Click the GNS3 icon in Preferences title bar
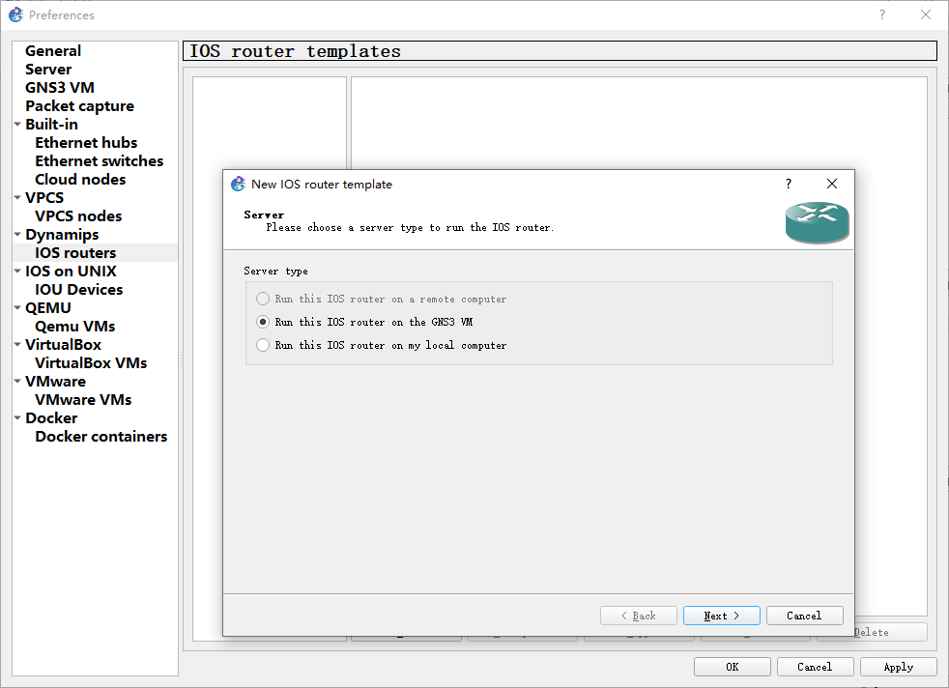Screen dimensions: 949x688 pos(15,14)
